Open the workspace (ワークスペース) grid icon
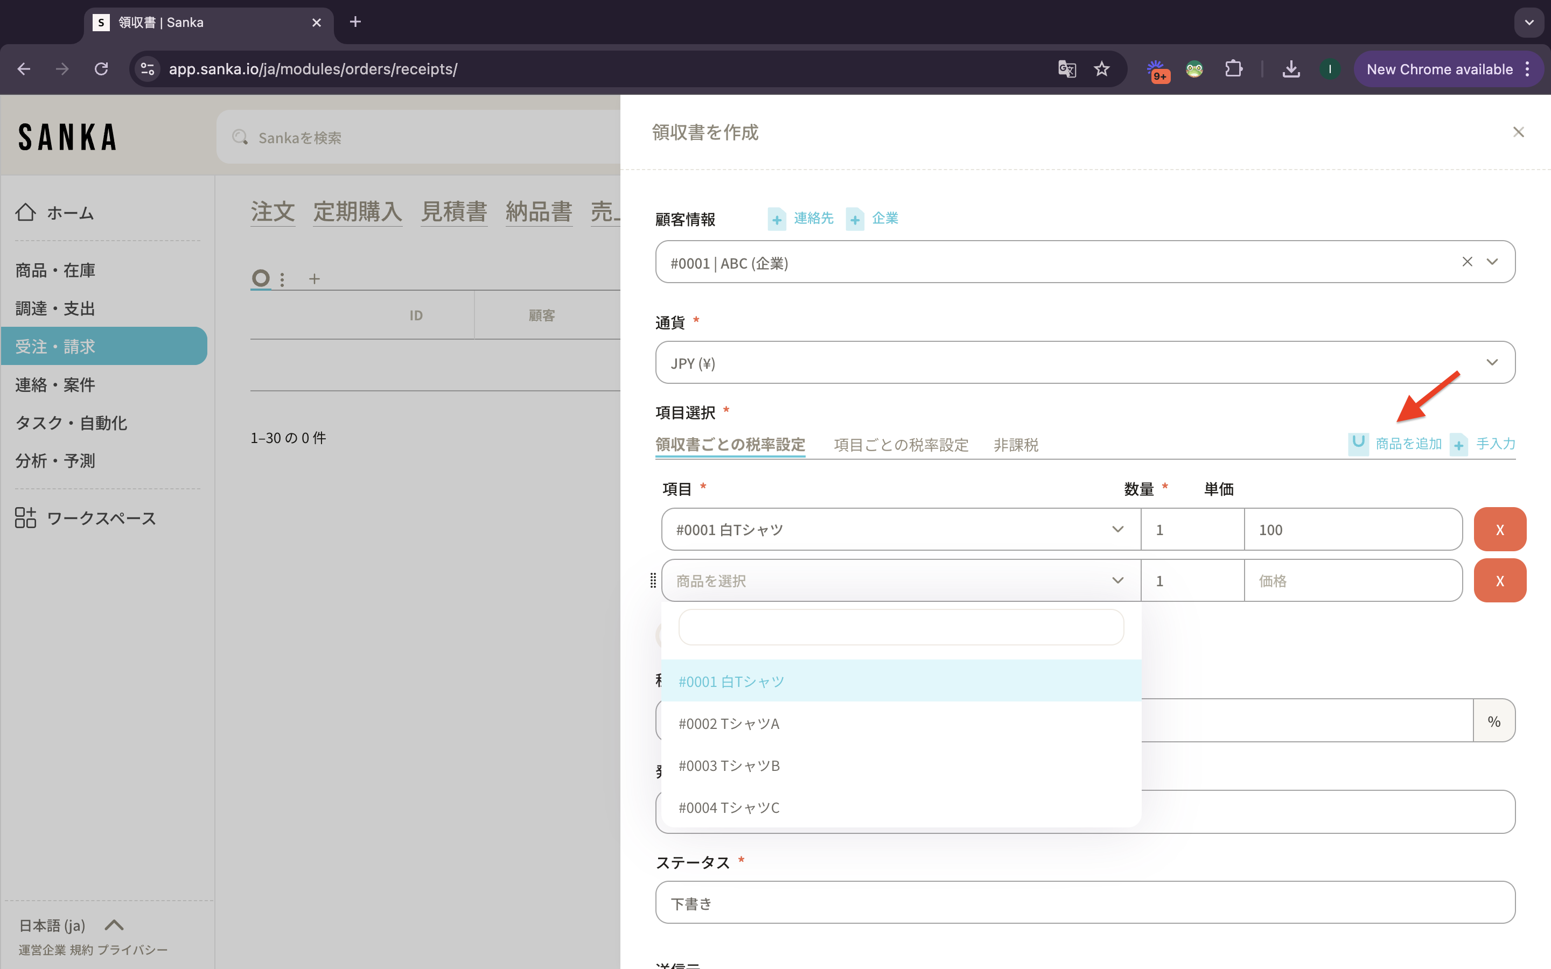1551x969 pixels. point(26,518)
